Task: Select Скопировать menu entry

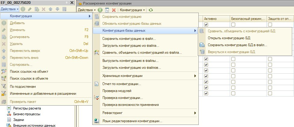Action: coord(46,37)
